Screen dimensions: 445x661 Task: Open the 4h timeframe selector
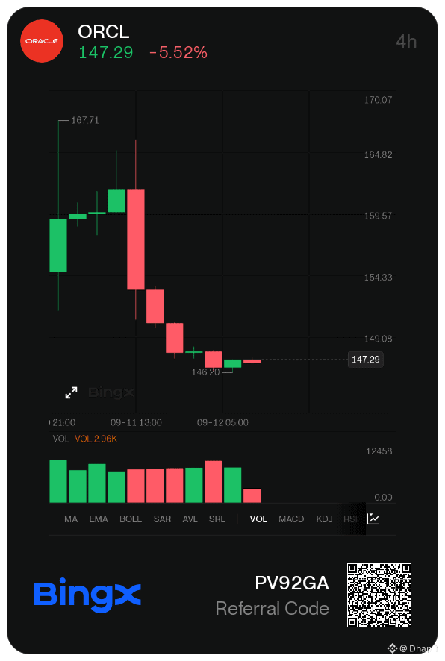(406, 41)
